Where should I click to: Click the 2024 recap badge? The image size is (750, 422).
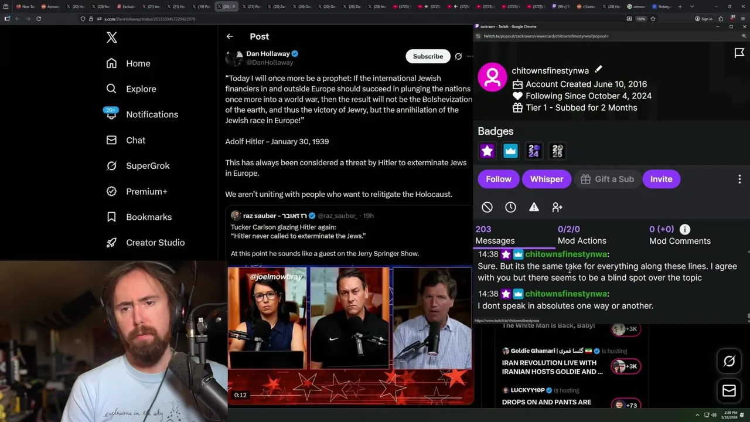pyautogui.click(x=534, y=151)
